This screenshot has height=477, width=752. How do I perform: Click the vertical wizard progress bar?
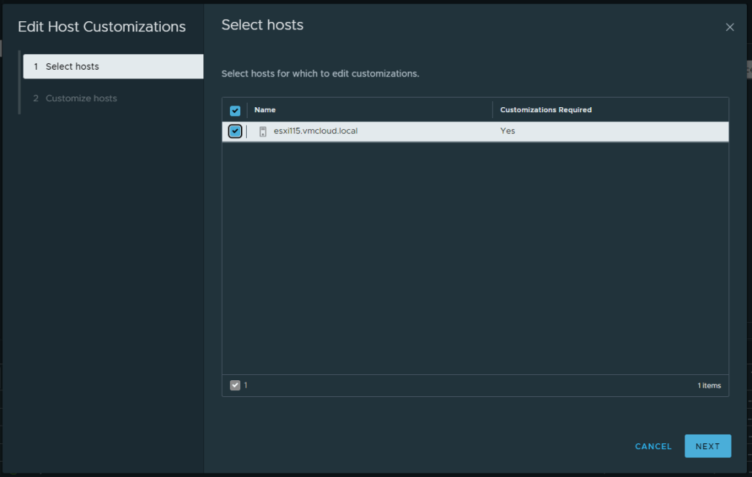tap(20, 82)
